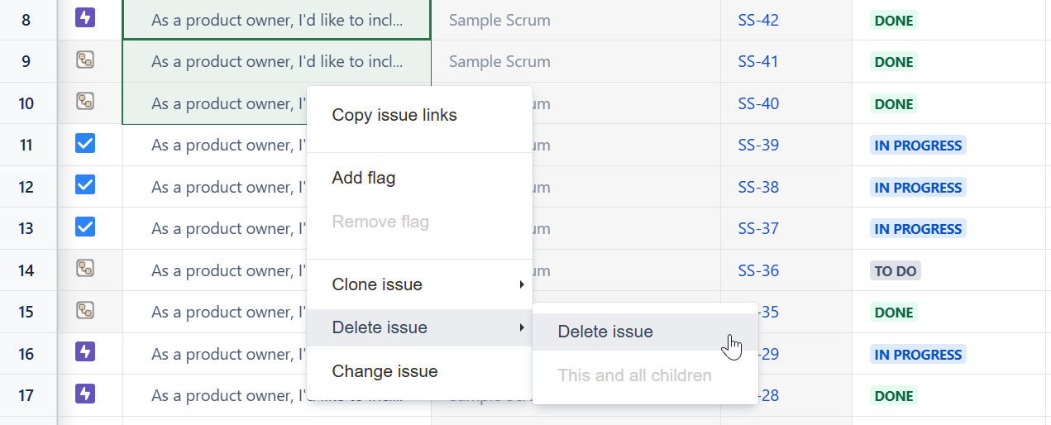This screenshot has height=425, width=1051.
Task: Click the subtask icon in row 9
Action: click(x=85, y=60)
